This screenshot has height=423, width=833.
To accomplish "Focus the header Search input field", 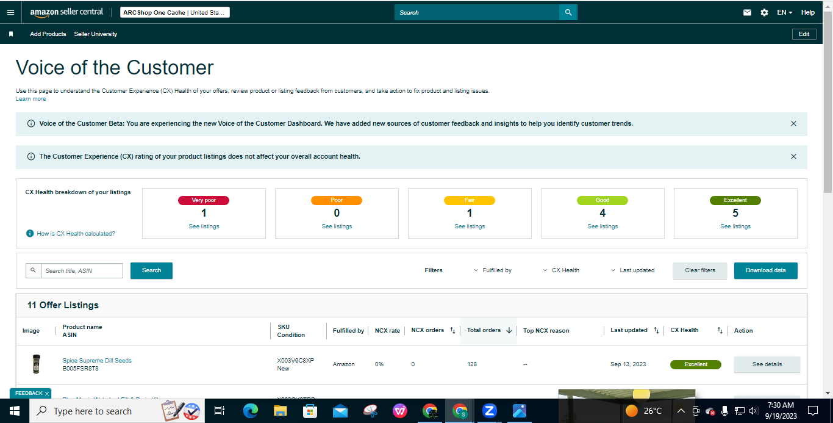I will pos(477,12).
